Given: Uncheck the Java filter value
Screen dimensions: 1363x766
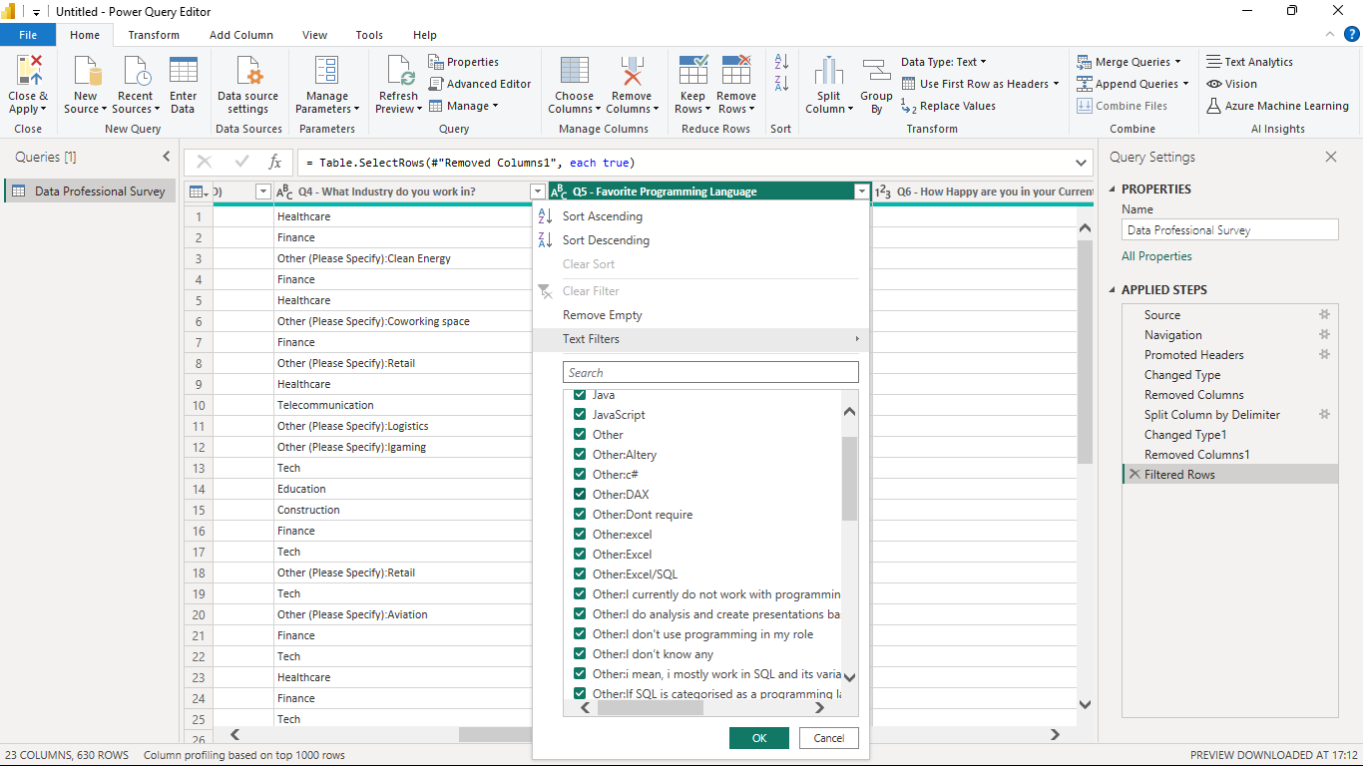Looking at the screenshot, I should point(580,395).
